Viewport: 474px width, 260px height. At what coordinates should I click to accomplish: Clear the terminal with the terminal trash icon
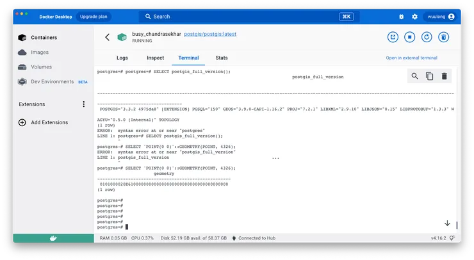444,76
